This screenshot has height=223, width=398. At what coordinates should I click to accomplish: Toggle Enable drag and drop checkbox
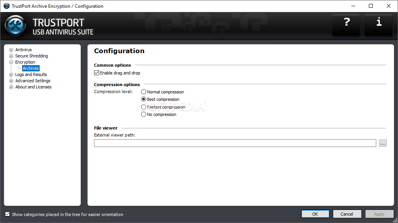pos(96,73)
